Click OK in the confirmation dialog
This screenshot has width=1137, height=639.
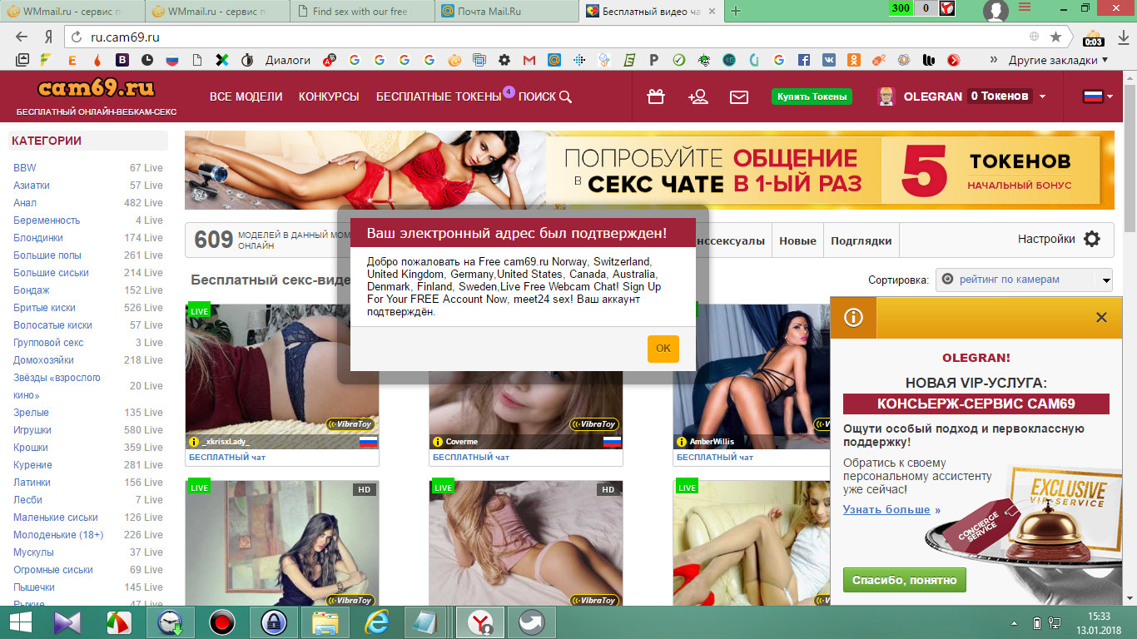pos(663,349)
